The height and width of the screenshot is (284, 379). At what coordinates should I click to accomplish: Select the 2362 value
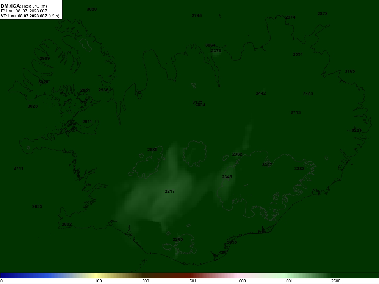(237, 154)
